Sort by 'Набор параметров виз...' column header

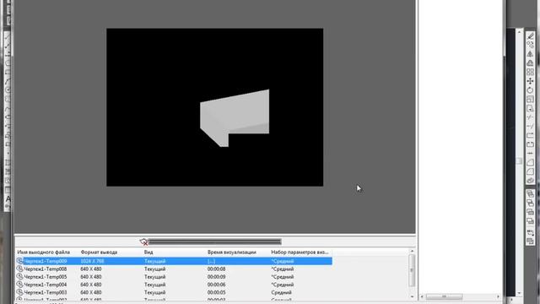point(300,252)
